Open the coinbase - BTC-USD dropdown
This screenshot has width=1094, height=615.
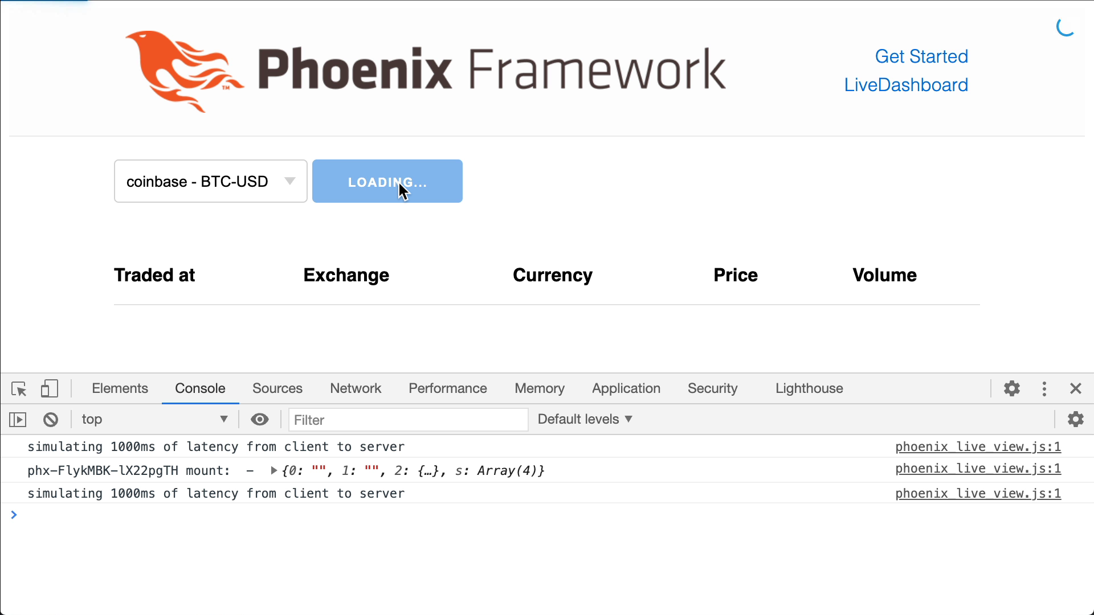(211, 181)
